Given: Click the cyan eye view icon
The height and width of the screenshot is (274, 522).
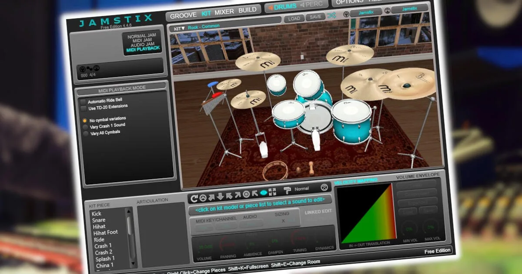Looking at the screenshot, I should (x=264, y=193).
